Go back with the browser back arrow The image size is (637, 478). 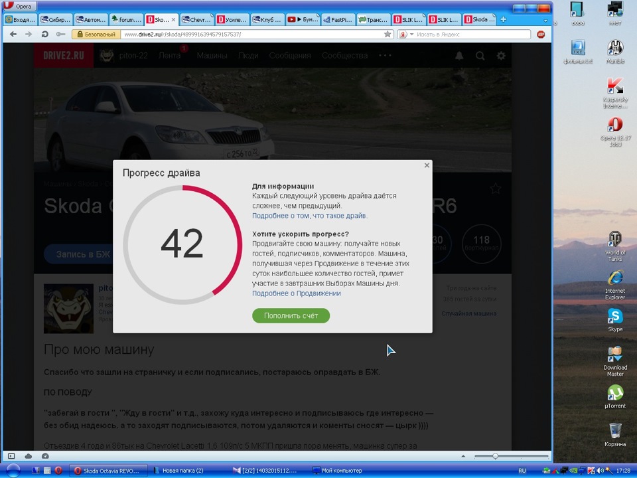point(13,34)
